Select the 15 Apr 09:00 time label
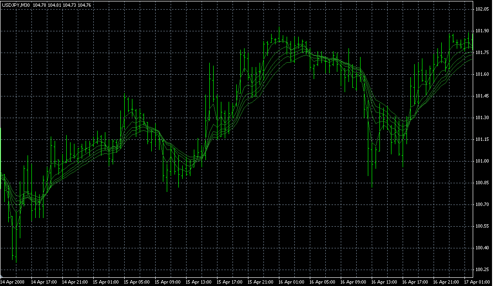Viewport: 493px width, 286px height. point(168,282)
